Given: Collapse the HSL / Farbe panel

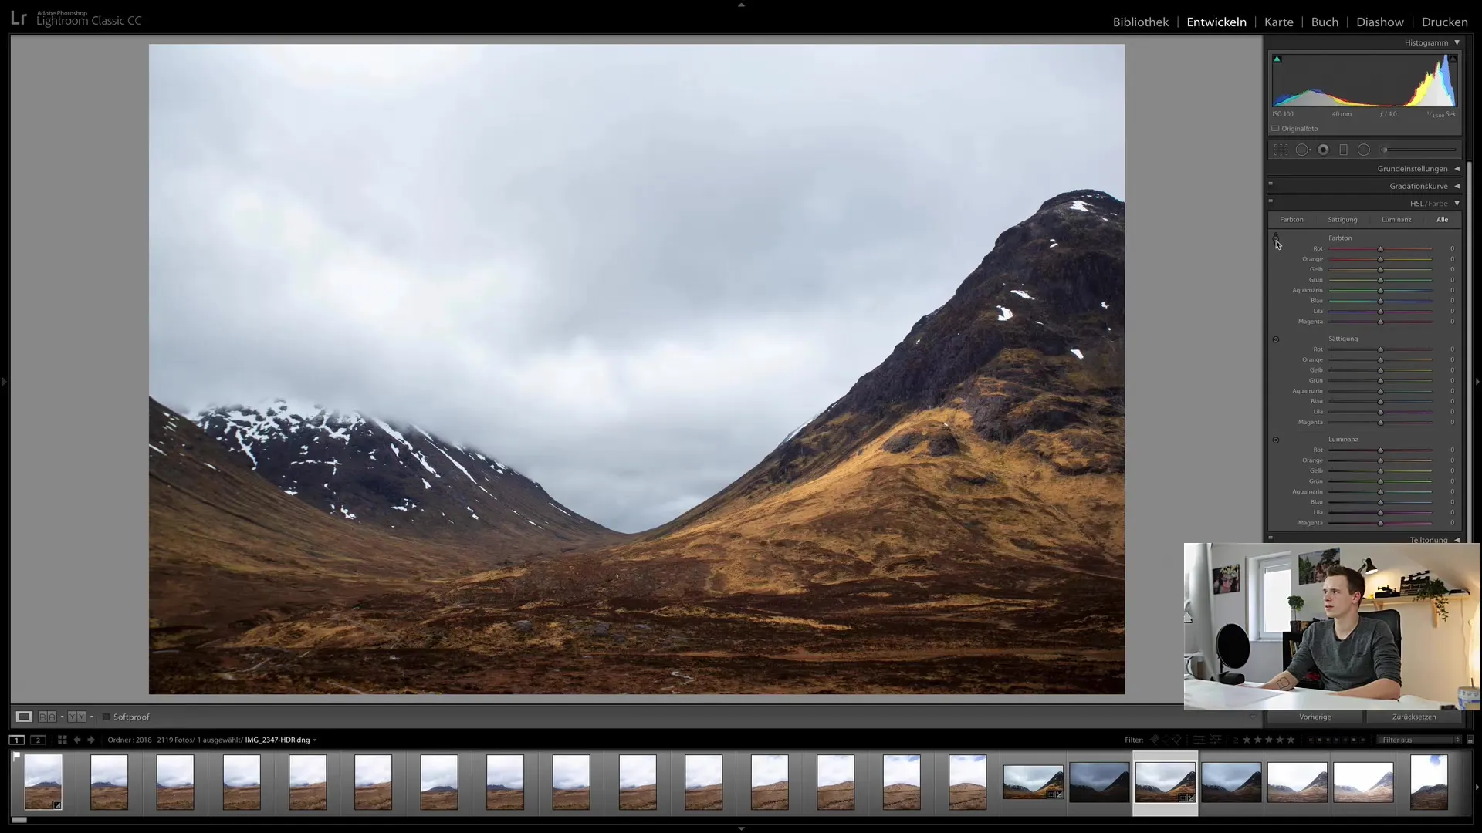Looking at the screenshot, I should click(1457, 204).
